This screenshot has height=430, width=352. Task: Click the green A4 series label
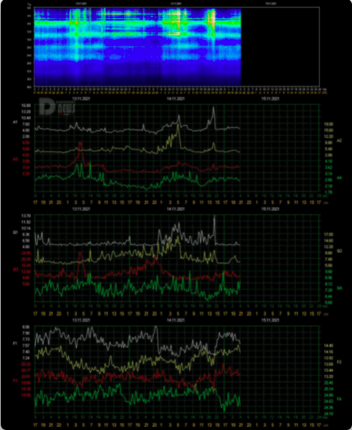(339, 177)
